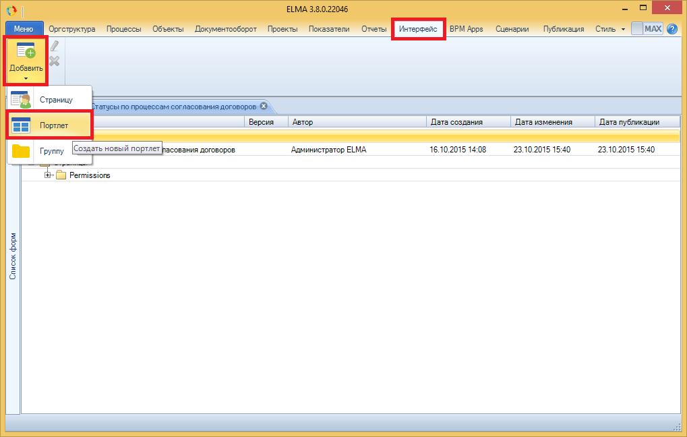Close the Статусы по процессам tab

coord(264,107)
